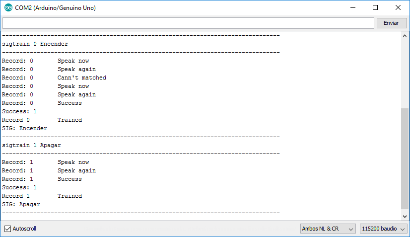The width and height of the screenshot is (410, 237).
Task: Close the COM2 serial monitor window
Action: pyautogui.click(x=398, y=8)
